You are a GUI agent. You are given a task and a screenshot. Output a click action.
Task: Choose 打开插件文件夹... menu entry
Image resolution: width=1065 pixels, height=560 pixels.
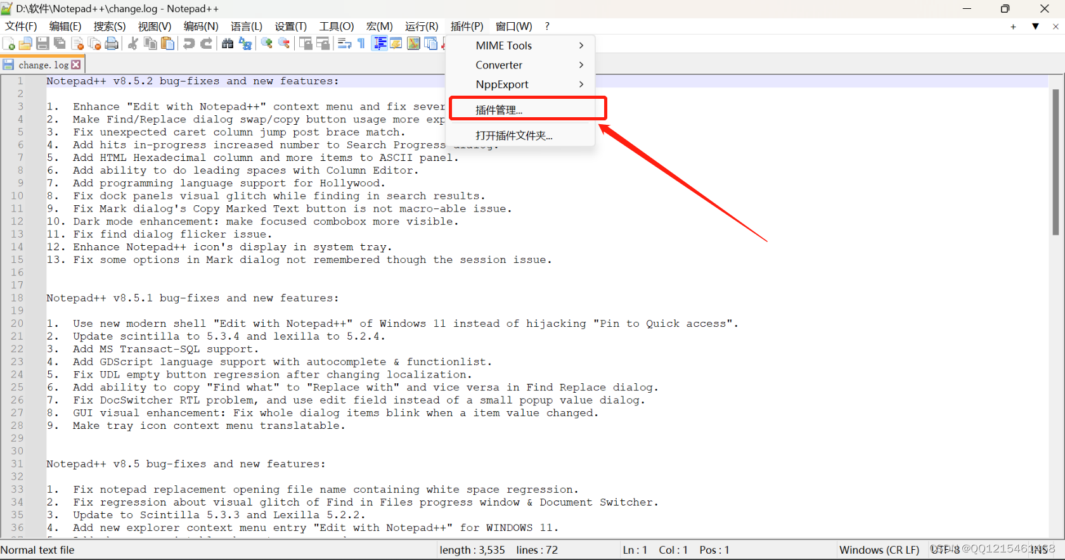(520, 136)
